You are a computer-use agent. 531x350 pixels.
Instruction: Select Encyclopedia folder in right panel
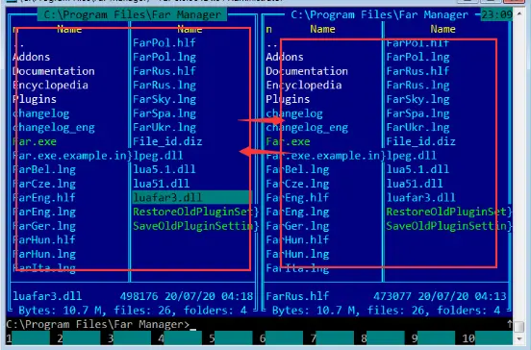(304, 86)
